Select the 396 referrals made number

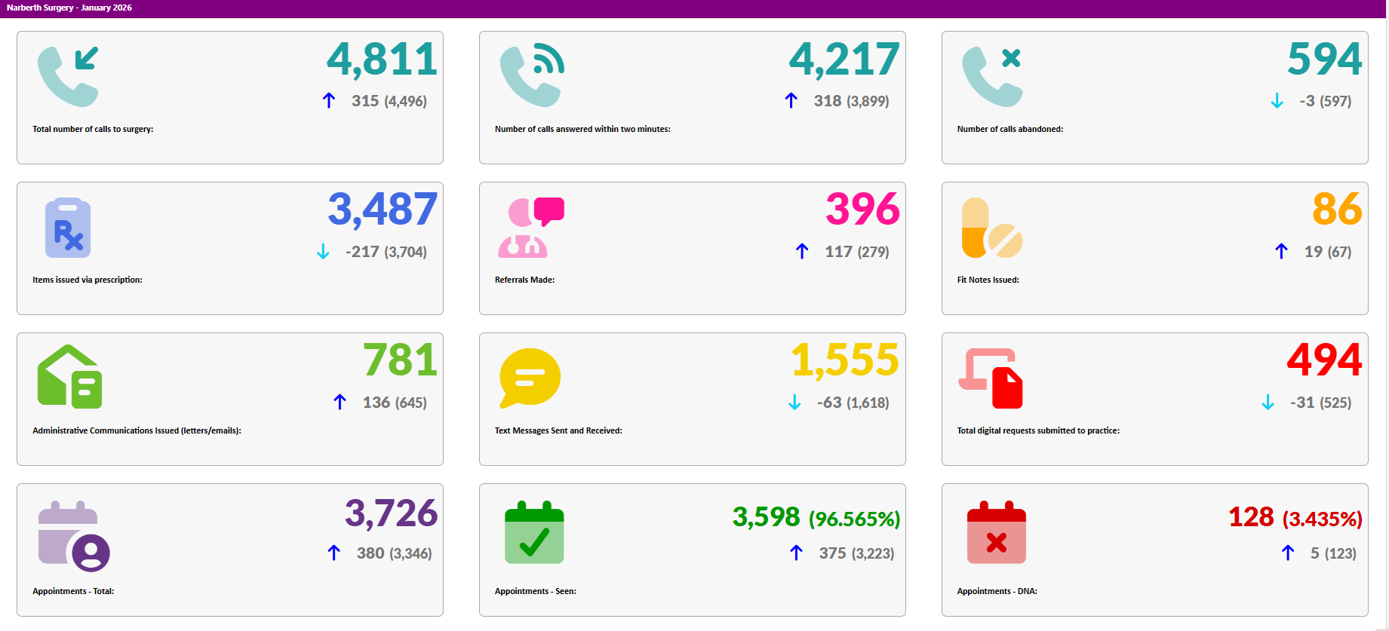tap(862, 210)
